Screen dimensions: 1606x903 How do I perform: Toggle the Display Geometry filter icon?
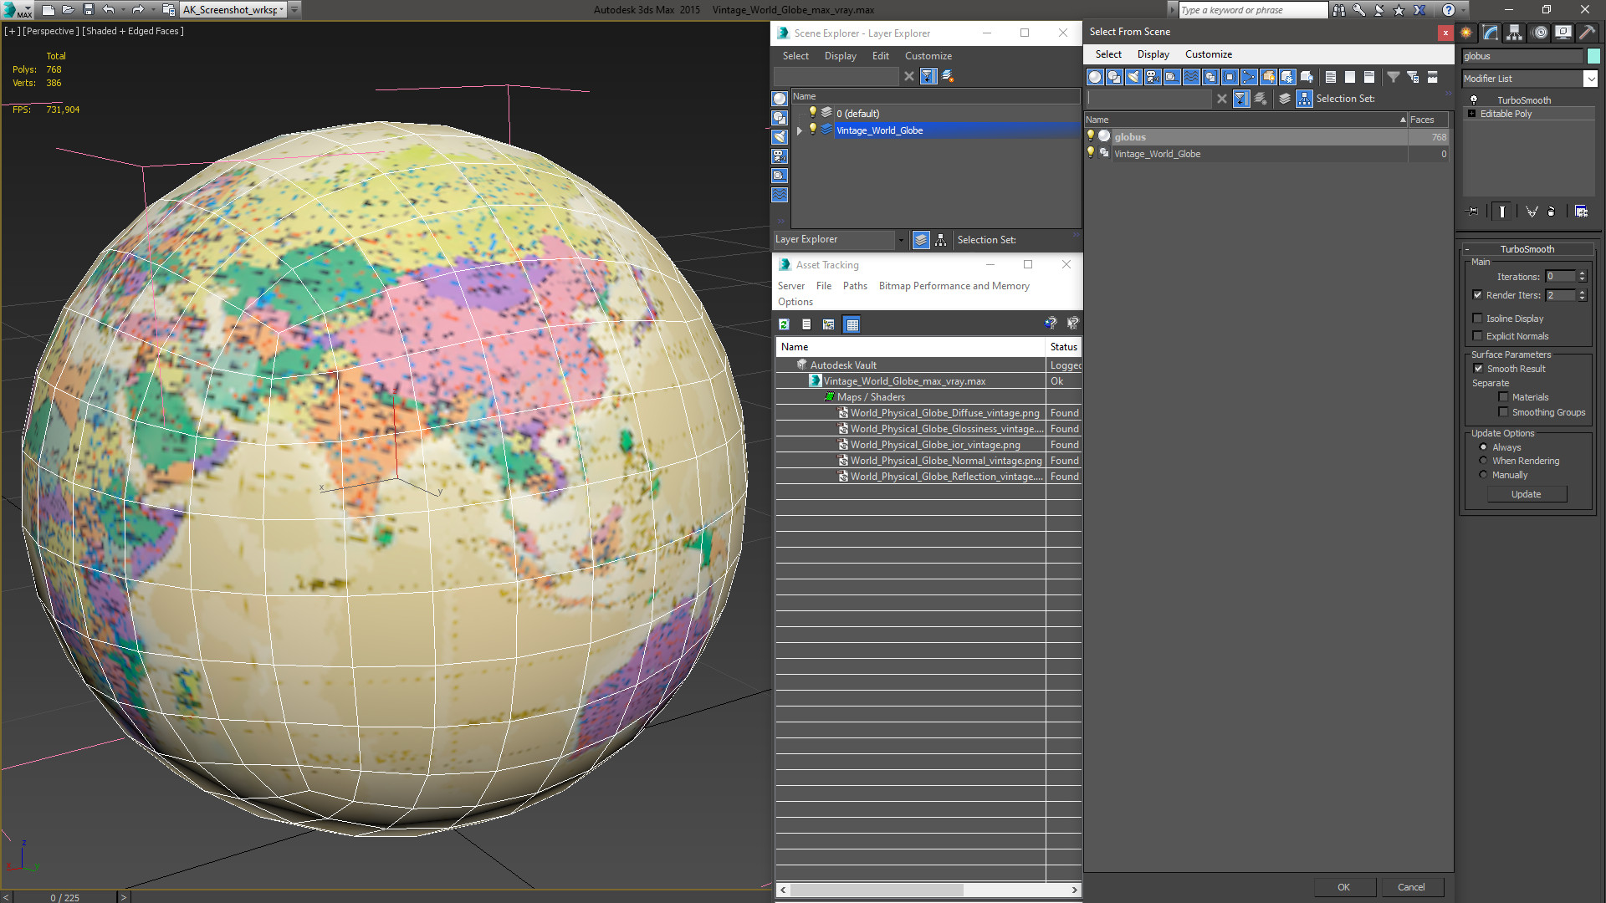[x=1095, y=77]
